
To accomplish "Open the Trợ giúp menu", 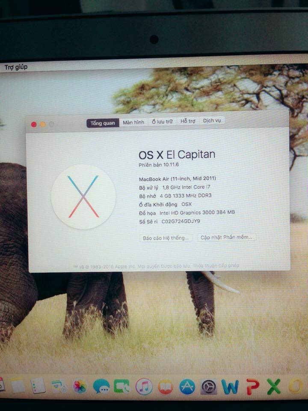I will click(x=16, y=67).
